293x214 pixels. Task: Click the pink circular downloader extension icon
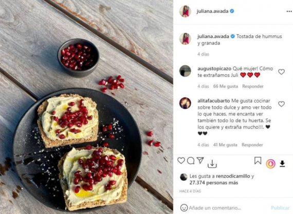click(x=270, y=164)
